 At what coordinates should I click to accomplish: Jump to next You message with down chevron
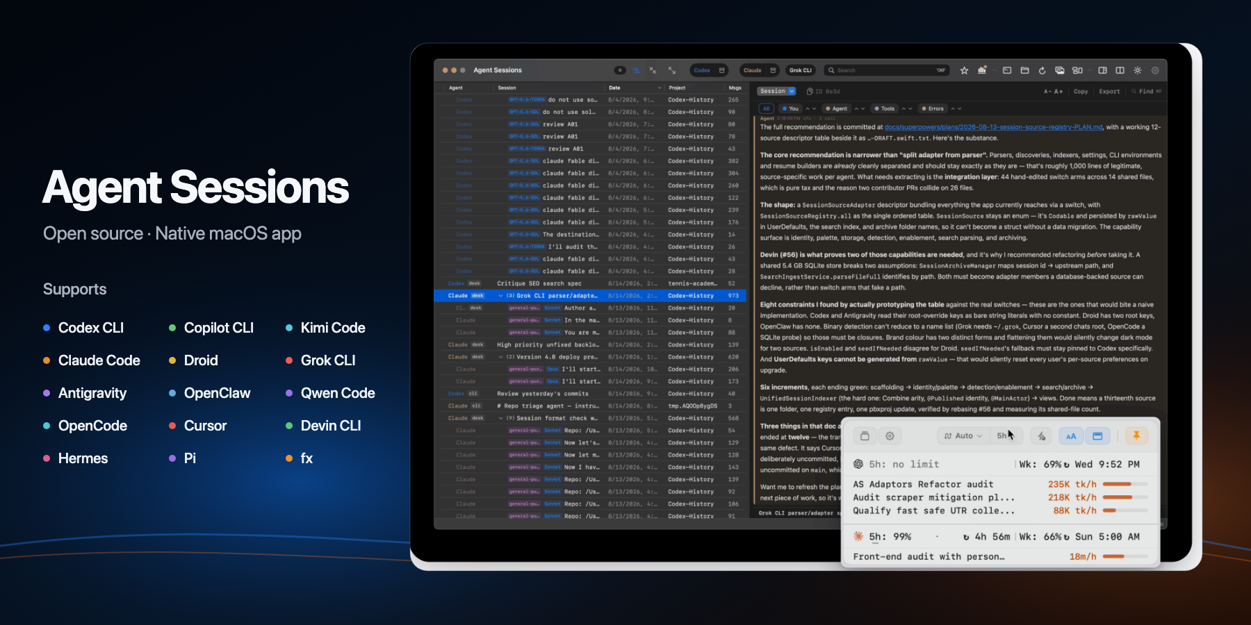pyautogui.click(x=814, y=108)
